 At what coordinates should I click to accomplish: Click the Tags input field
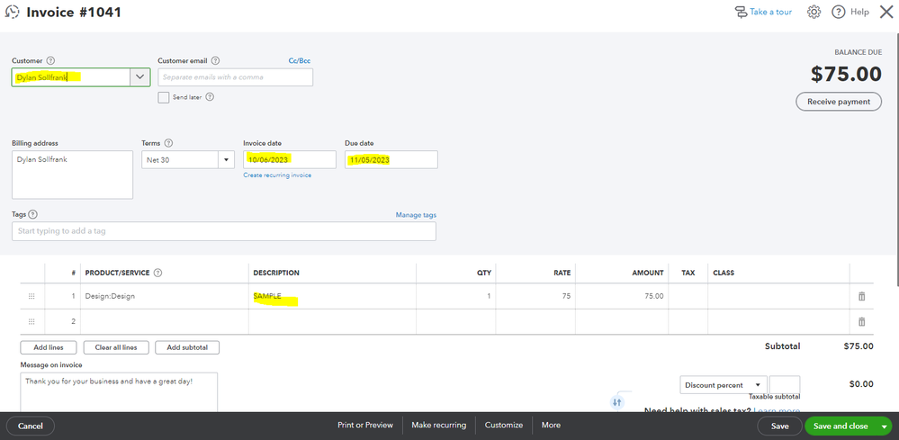pos(223,231)
